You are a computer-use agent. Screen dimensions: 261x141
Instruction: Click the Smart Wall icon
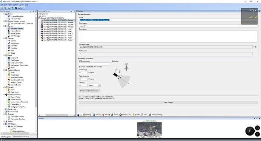tap(9, 58)
